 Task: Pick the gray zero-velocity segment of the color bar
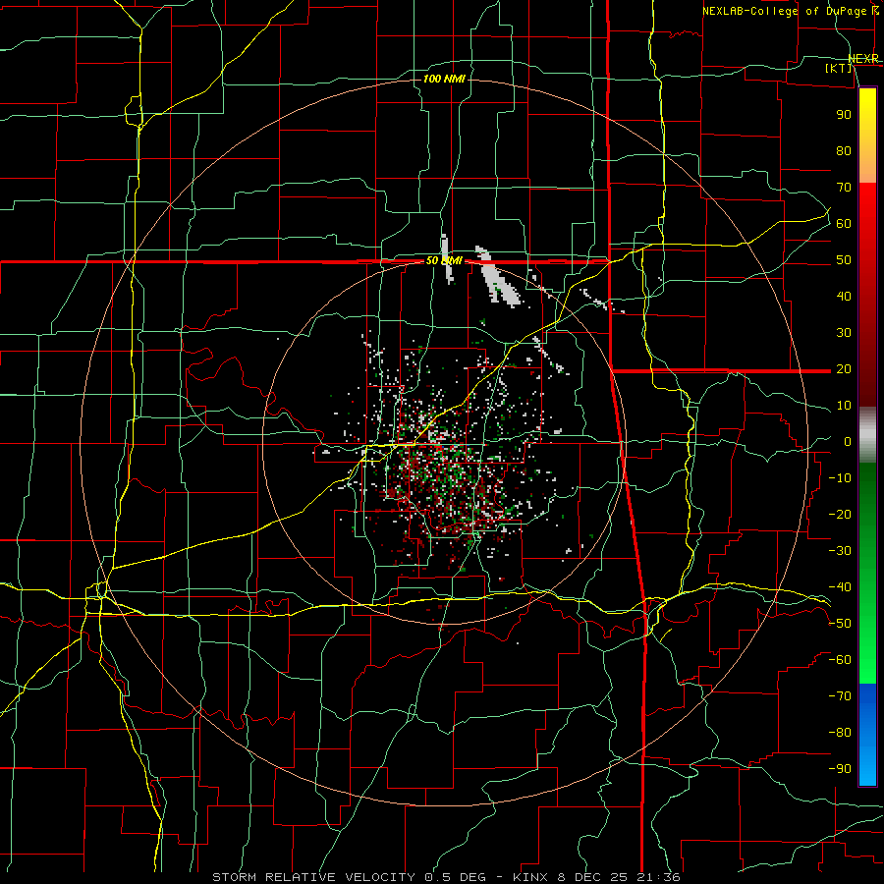[867, 435]
